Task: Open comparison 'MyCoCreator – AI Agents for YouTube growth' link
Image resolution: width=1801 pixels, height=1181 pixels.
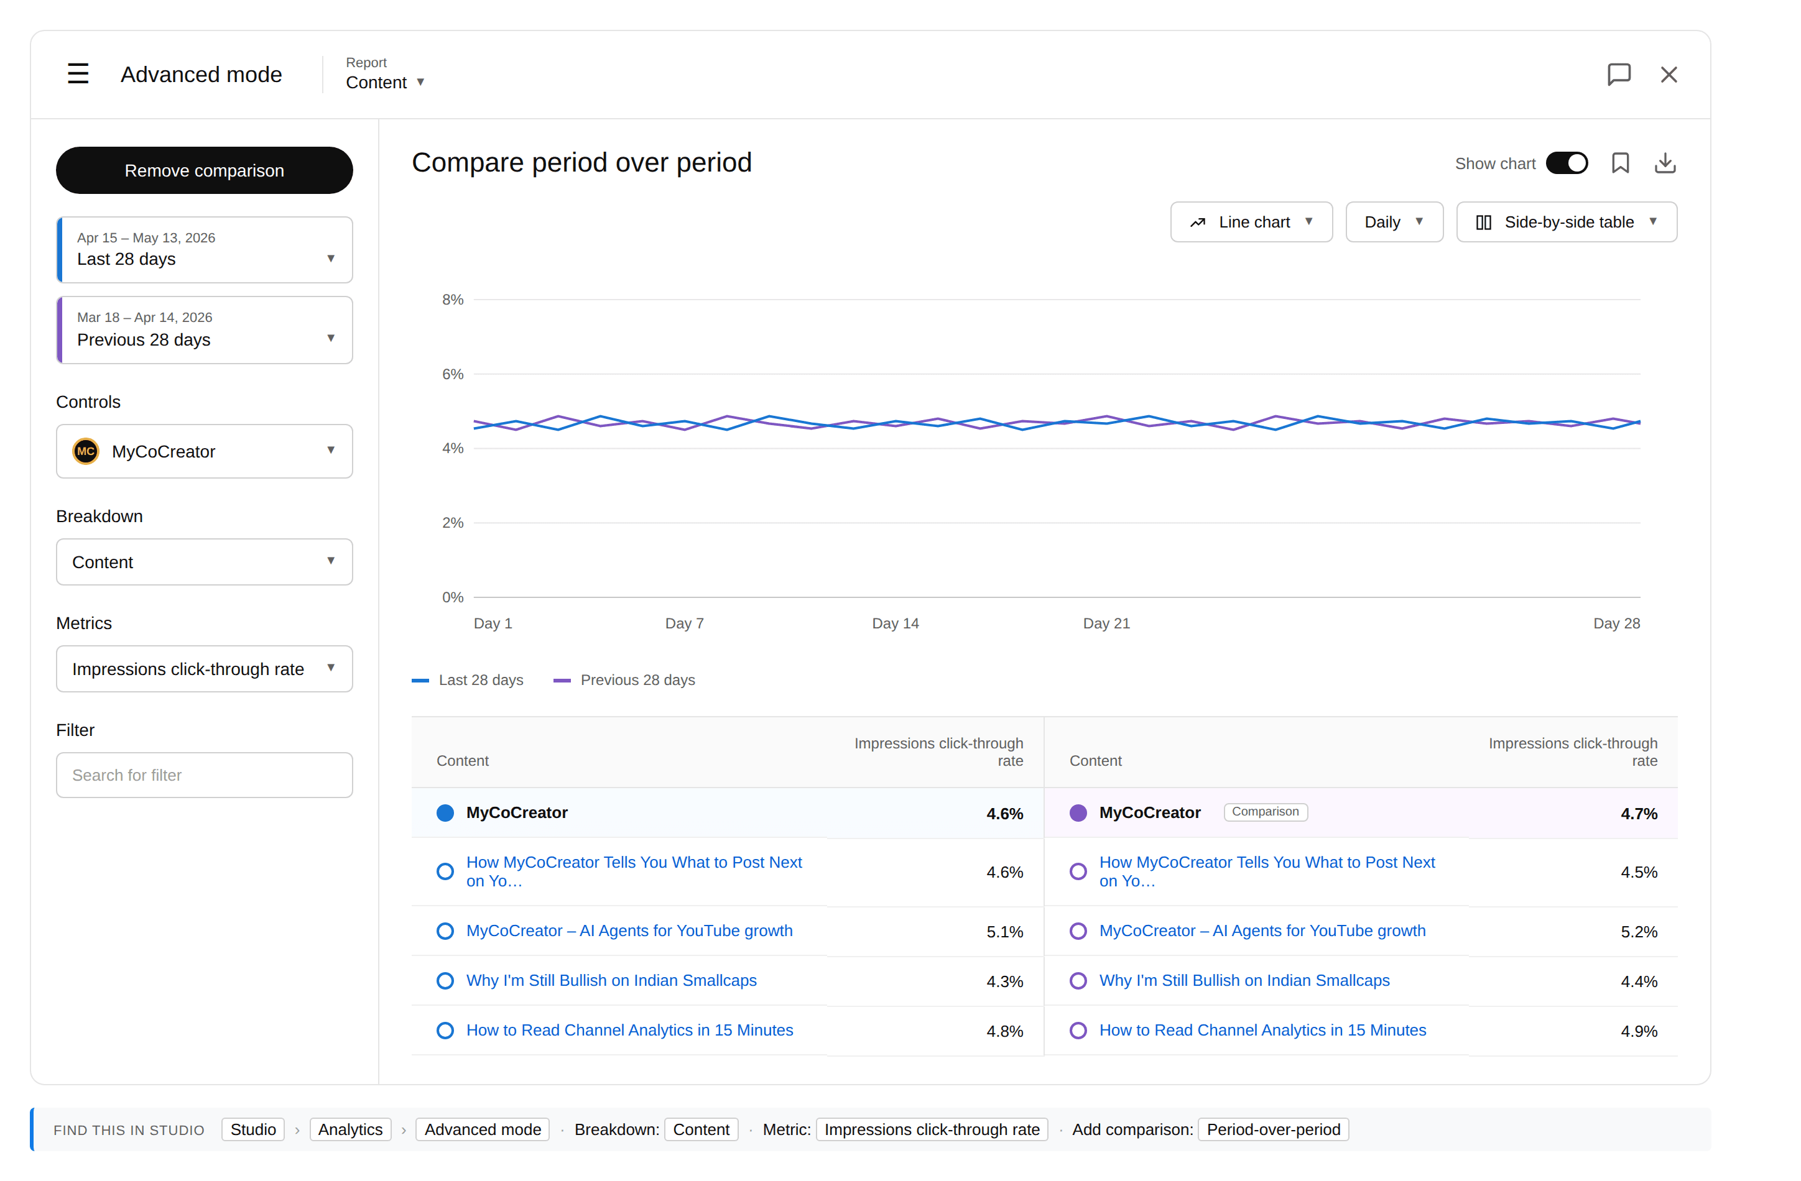Action: [x=1262, y=931]
